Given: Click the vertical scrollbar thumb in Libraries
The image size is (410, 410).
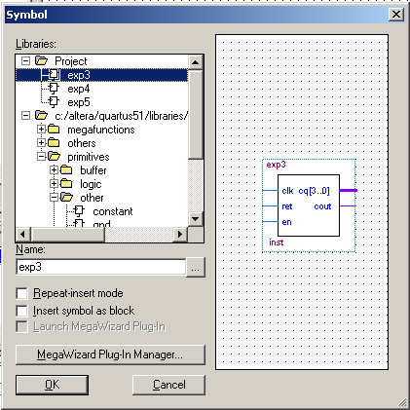Looking at the screenshot, I should tap(196, 114).
